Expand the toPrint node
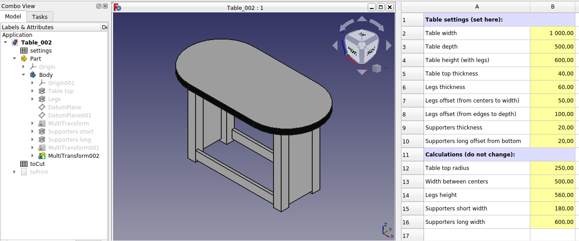The height and width of the screenshot is (241, 579). [14, 172]
